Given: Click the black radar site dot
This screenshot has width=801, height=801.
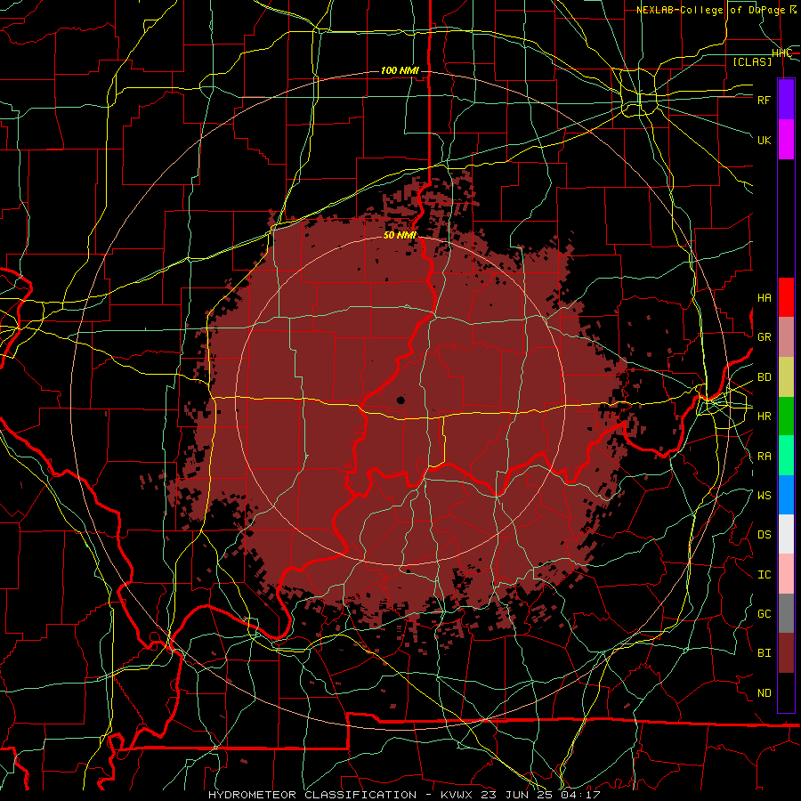Looking at the screenshot, I should [400, 400].
